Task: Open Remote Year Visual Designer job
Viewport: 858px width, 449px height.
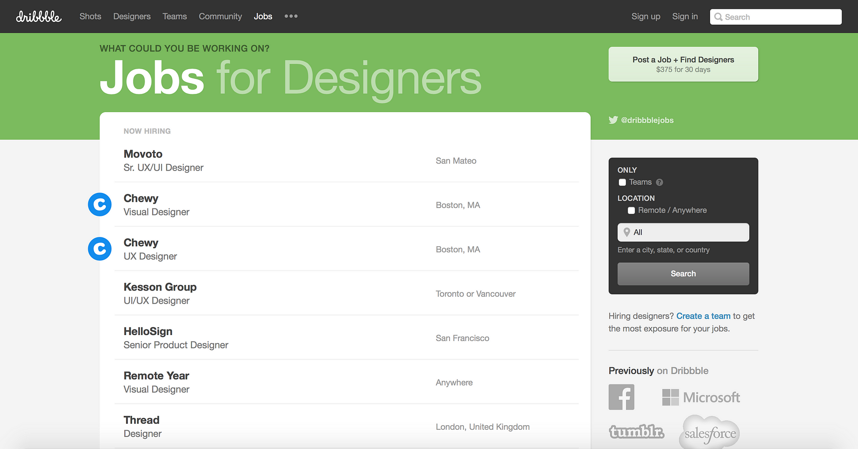Action: [346, 382]
